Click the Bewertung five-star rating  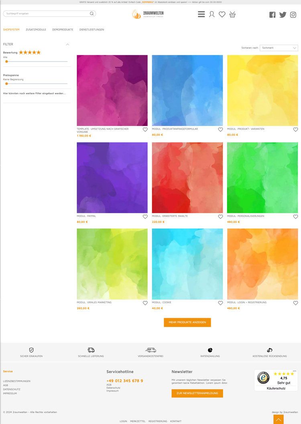coord(30,52)
